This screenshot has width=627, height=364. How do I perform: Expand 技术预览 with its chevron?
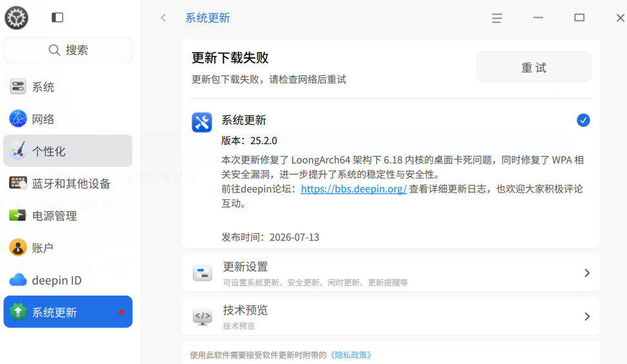(x=587, y=316)
